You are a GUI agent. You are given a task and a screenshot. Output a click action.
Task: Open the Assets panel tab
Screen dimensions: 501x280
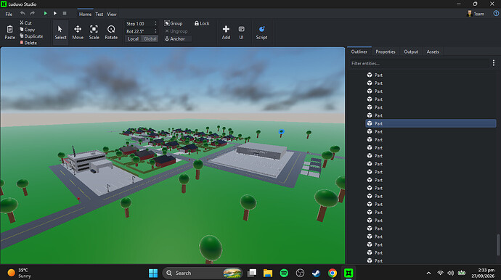click(433, 52)
